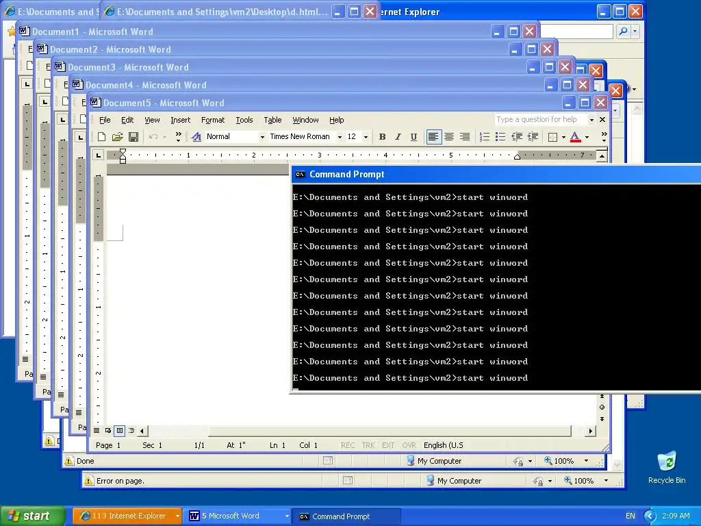Open the 100% zoom dropdown on the 'Error on page.' bar

pyautogui.click(x=607, y=481)
